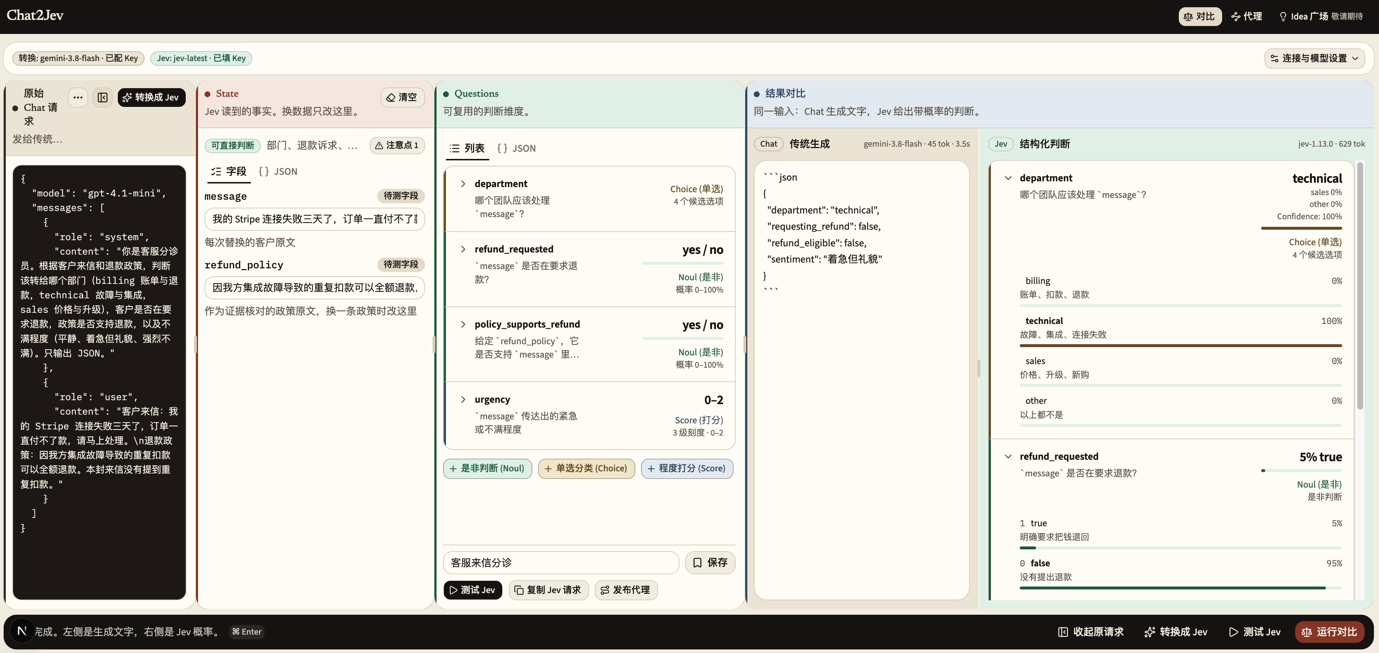The width and height of the screenshot is (1379, 653).
Task: Open 连接与模型设置 dropdown
Action: point(1315,59)
